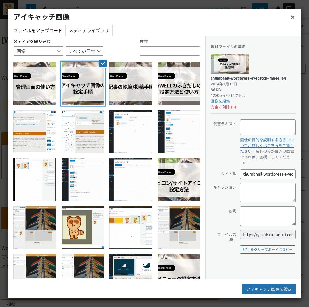Open the 画像の目的を説明する方法 help link
The image size is (309, 307).
267,145
